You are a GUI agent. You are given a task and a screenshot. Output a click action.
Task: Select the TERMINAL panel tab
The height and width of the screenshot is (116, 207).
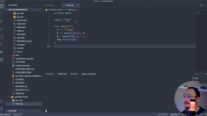(49, 74)
